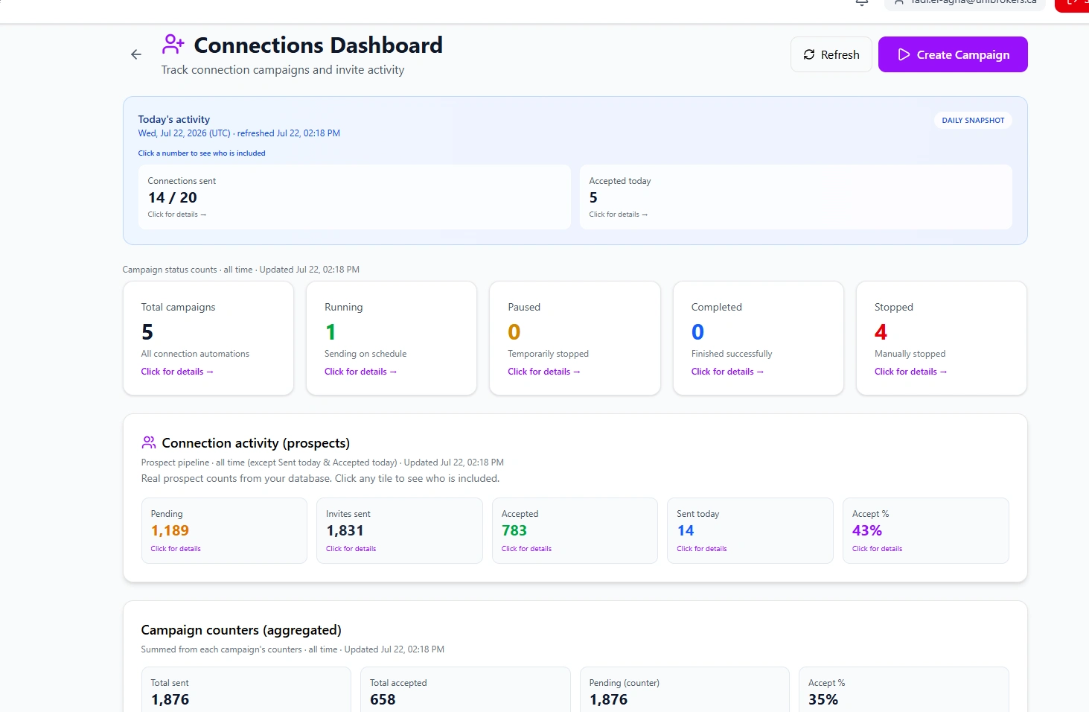The width and height of the screenshot is (1089, 712).
Task: Open the Invites sent 1,831 tile
Action: [400, 530]
